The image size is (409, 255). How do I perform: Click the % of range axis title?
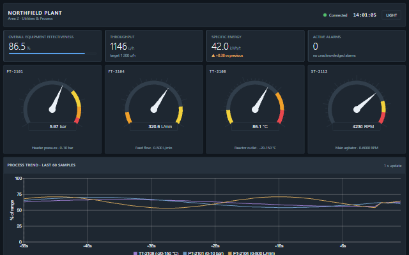click(x=12, y=210)
